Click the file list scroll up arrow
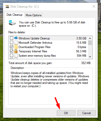Screen dimensions: 101x121 [x=90, y=38]
